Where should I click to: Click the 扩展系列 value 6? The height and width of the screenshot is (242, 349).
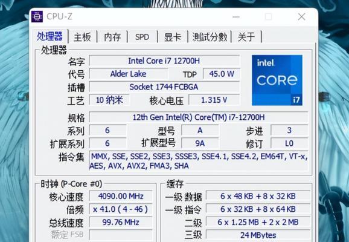pyautogui.click(x=107, y=143)
